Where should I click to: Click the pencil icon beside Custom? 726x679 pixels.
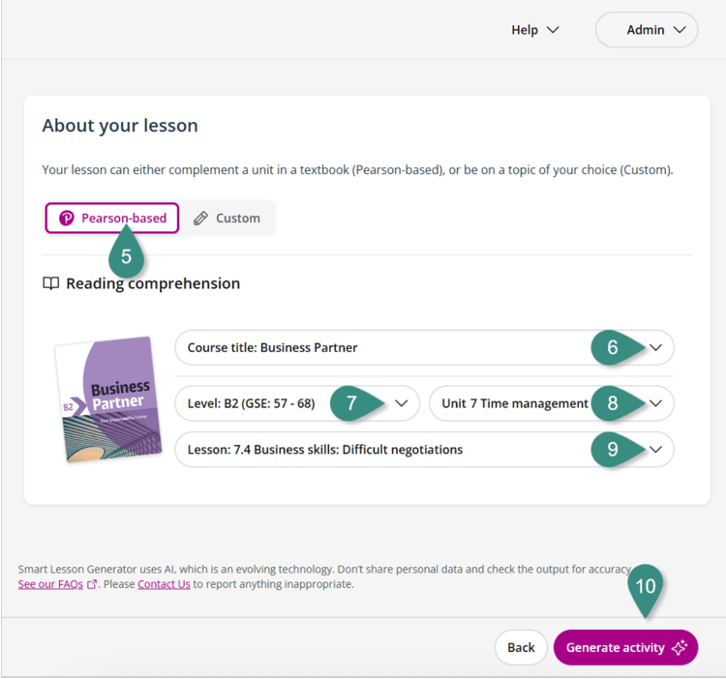[x=200, y=218]
